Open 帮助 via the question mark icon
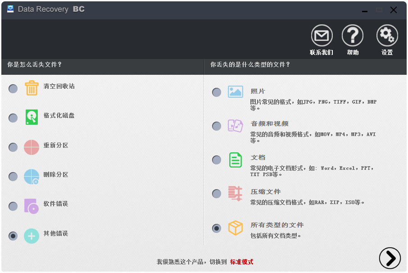The width and height of the screenshot is (408, 273). point(353,35)
